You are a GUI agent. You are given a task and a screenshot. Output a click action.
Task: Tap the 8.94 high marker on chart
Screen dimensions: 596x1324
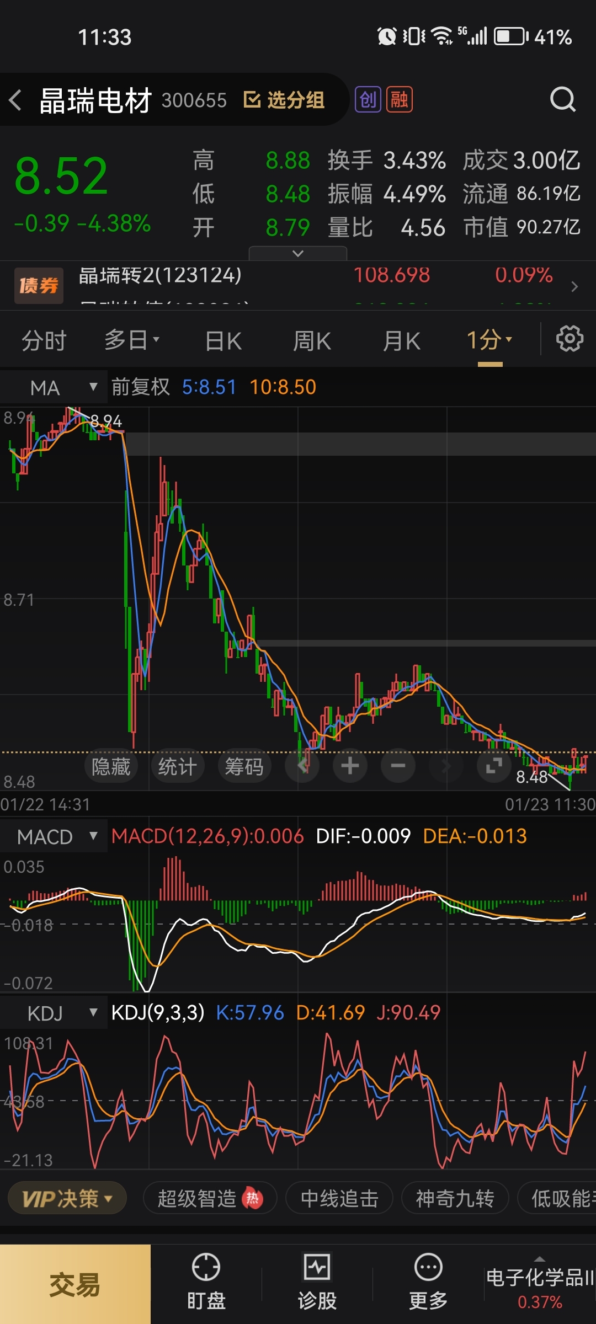(x=106, y=421)
